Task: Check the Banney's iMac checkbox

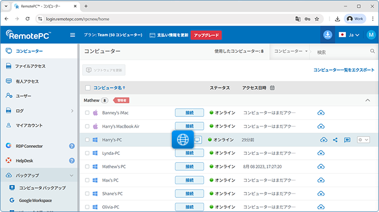Action: 87,113
